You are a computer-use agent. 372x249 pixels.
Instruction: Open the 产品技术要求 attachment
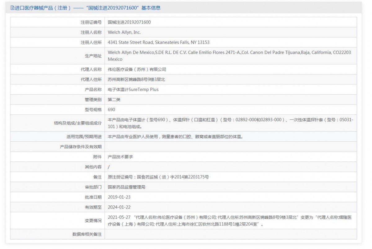[x=120, y=157]
